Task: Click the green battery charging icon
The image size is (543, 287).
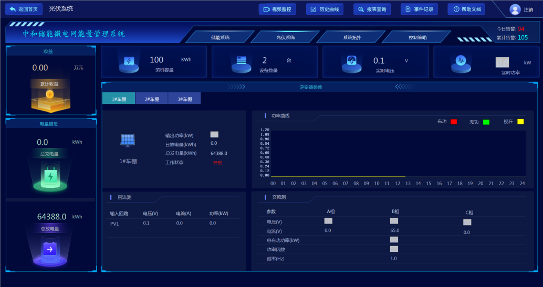Action: (x=50, y=176)
